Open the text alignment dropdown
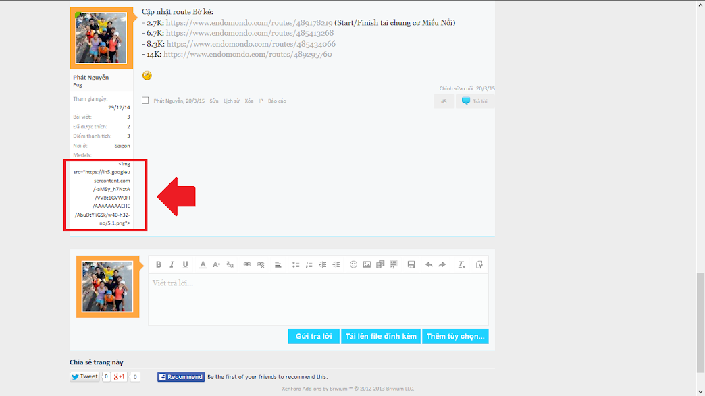This screenshot has height=396, width=705. click(278, 265)
